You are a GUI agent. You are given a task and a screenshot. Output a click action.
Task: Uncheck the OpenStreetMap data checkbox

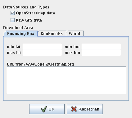[12, 13]
